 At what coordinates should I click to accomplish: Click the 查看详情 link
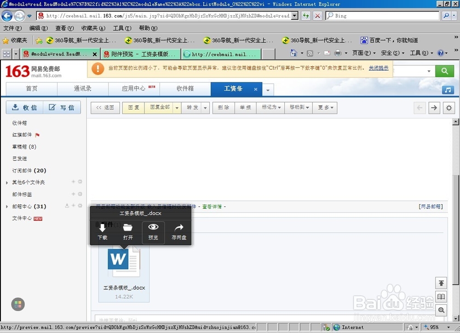[x=212, y=207]
